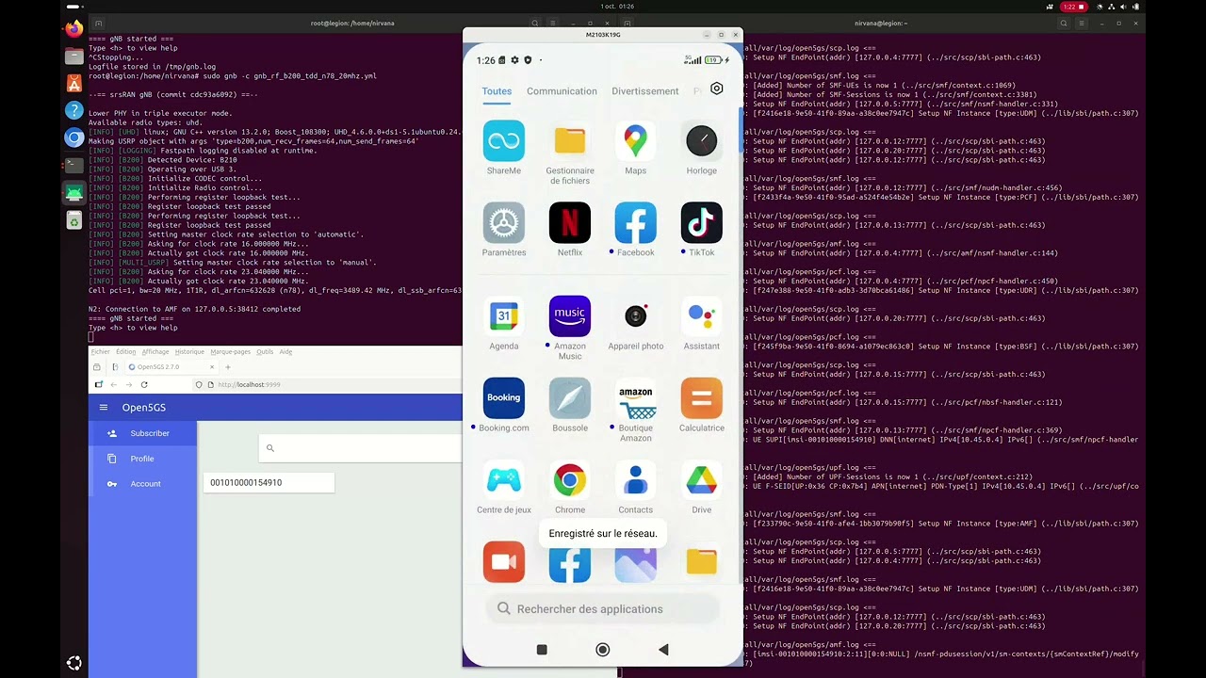The image size is (1206, 678).
Task: Launch the Amazon Music app
Action: (570, 316)
